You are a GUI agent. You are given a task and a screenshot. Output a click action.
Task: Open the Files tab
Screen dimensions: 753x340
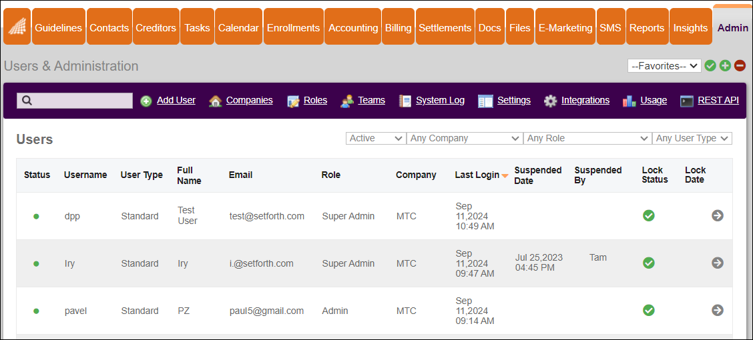(x=520, y=28)
